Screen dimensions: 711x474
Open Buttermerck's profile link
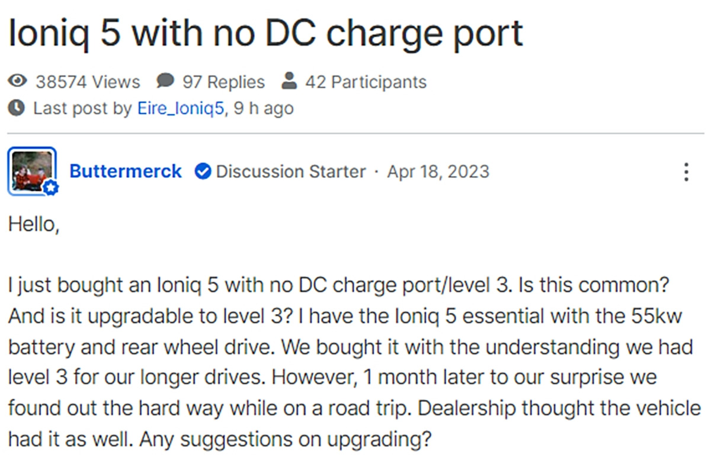[x=126, y=171]
